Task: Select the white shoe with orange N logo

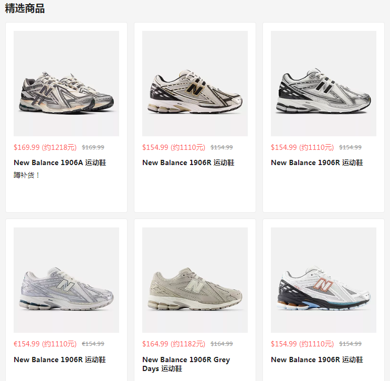Action: tap(323, 280)
